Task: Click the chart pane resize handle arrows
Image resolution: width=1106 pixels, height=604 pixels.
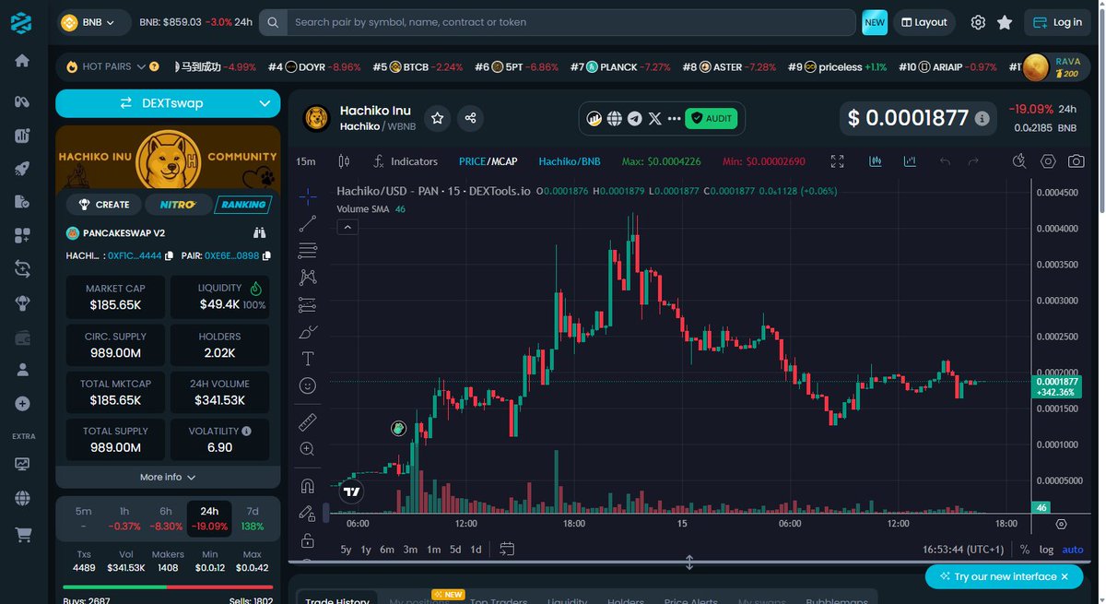Action: point(689,562)
